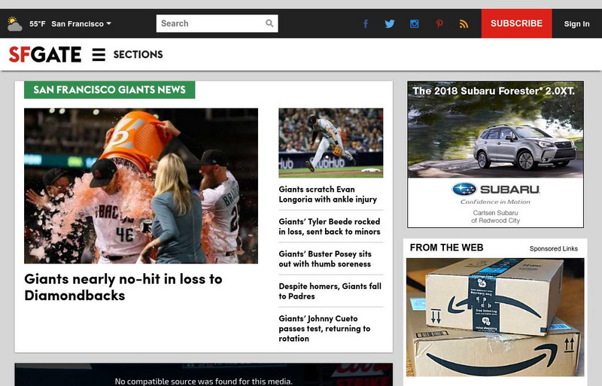Screen dimensions: 602x386
Task: Click 'Sponsored Links' label
Action: tap(554, 248)
